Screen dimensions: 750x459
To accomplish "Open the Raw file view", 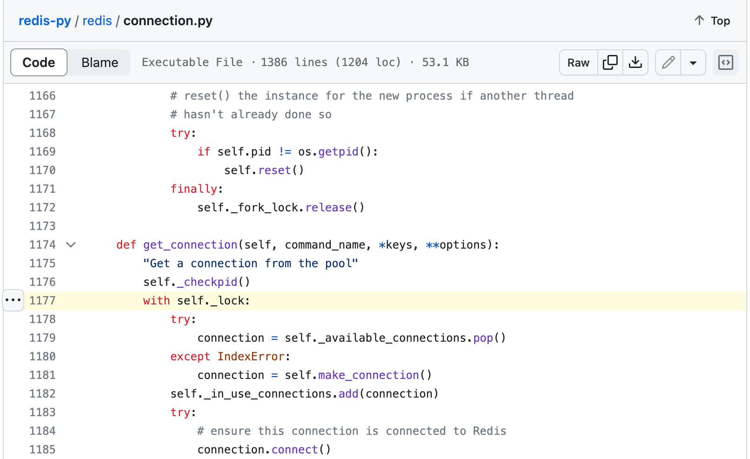I will 578,62.
